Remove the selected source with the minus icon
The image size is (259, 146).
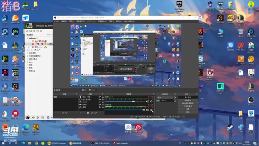pyautogui.click(x=84, y=113)
